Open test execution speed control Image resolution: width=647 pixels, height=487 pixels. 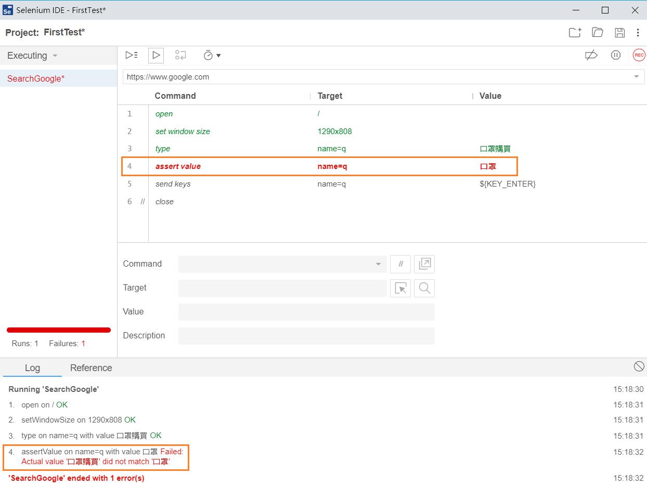click(x=212, y=55)
